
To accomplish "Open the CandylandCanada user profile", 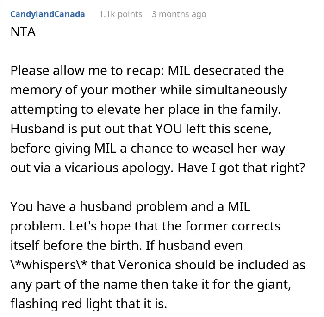I will (x=48, y=14).
